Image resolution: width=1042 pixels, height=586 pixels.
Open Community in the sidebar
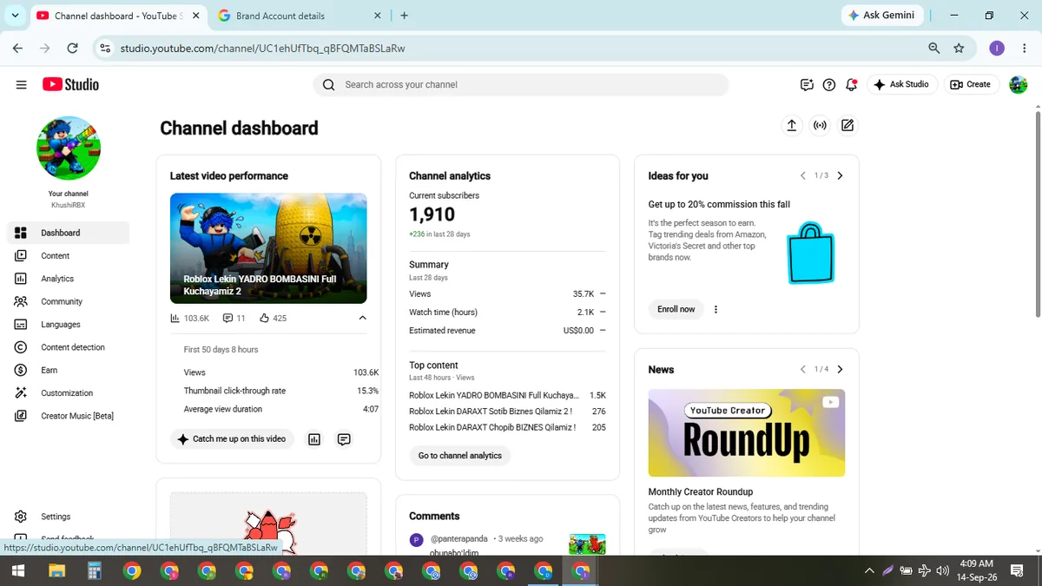69,301
